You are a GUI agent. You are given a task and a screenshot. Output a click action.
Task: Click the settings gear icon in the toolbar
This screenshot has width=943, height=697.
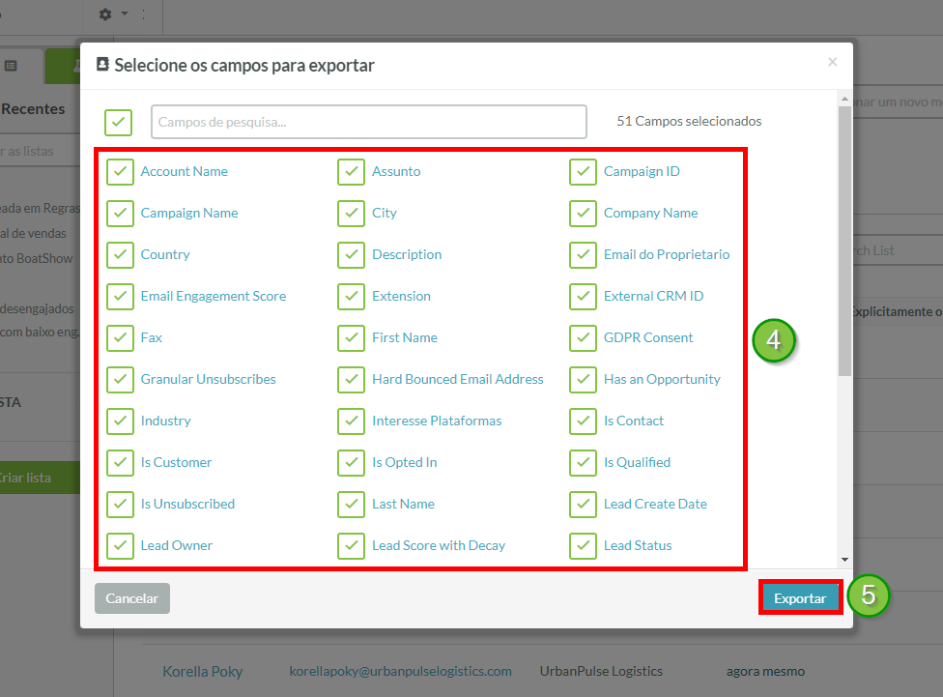[105, 15]
